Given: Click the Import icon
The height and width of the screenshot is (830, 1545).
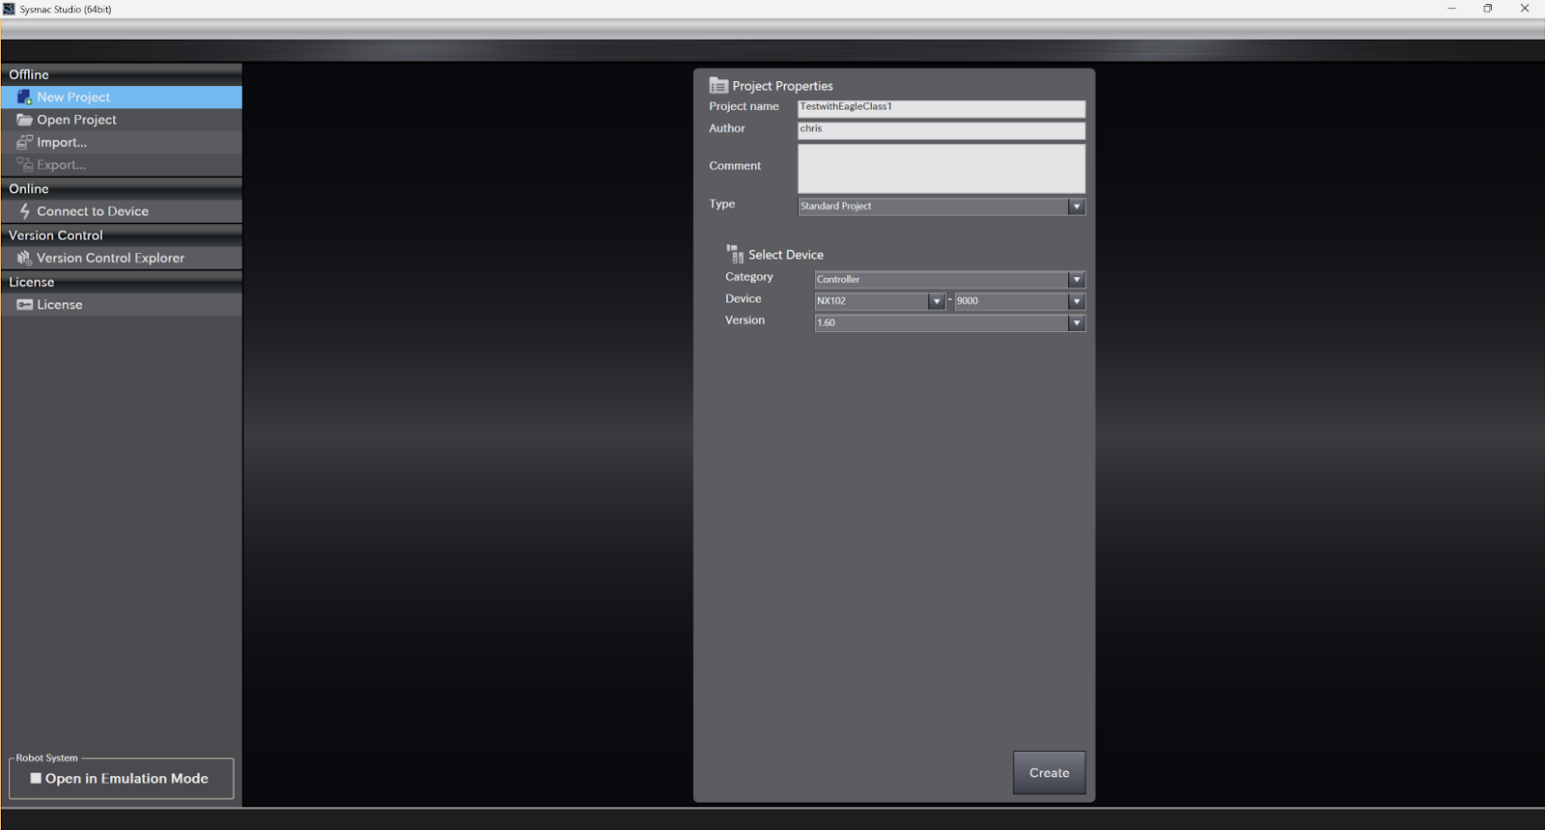Looking at the screenshot, I should (25, 142).
